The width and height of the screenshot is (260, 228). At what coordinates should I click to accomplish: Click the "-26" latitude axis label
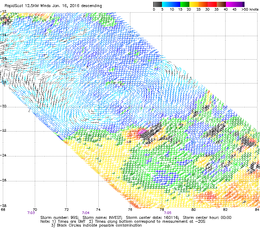pos(3,180)
